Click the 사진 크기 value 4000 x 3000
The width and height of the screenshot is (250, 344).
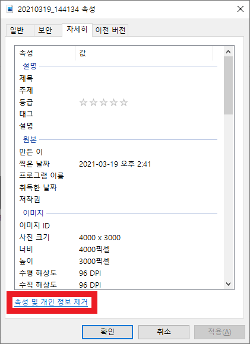point(100,238)
